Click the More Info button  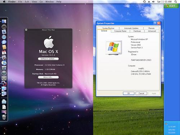(48, 77)
